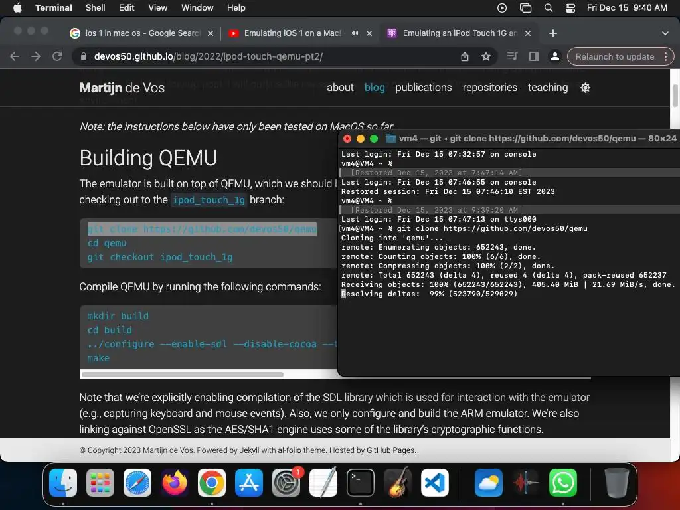Image resolution: width=680 pixels, height=510 pixels.
Task: Open the about page link
Action: (340, 88)
